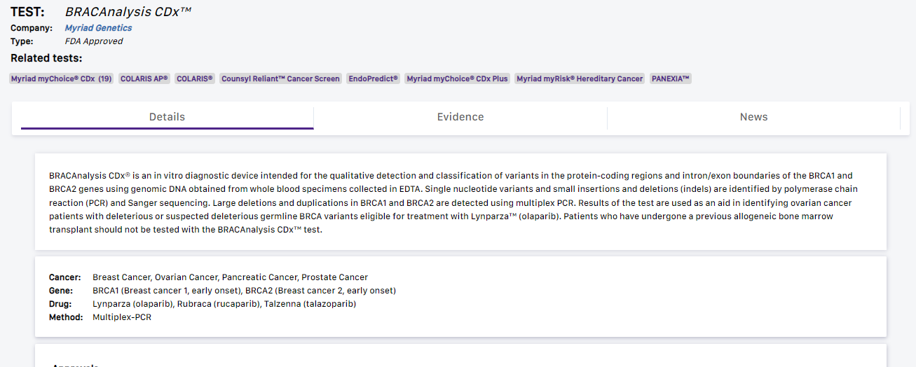Click the Gene row listing BRCA1, BRCA2

(x=222, y=291)
